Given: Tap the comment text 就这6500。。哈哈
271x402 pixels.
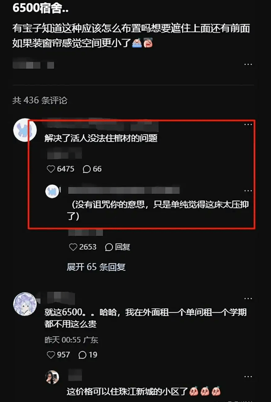Looking at the screenshot, I should pos(145,318).
